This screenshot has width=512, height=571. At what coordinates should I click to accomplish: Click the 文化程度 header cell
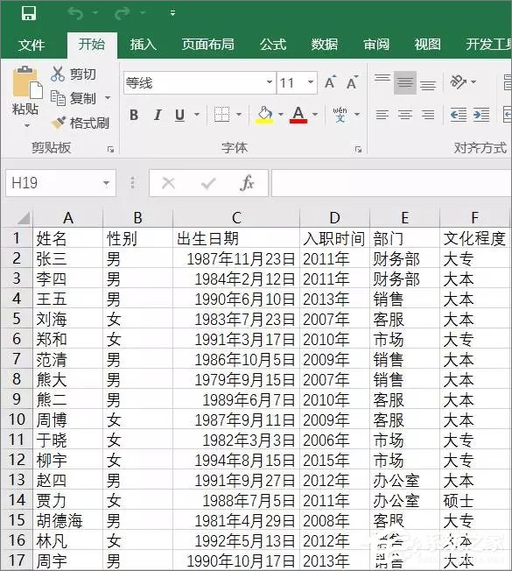coord(474,239)
